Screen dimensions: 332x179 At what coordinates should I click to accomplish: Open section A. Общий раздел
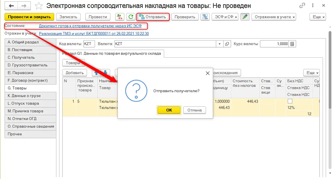pos(31,42)
